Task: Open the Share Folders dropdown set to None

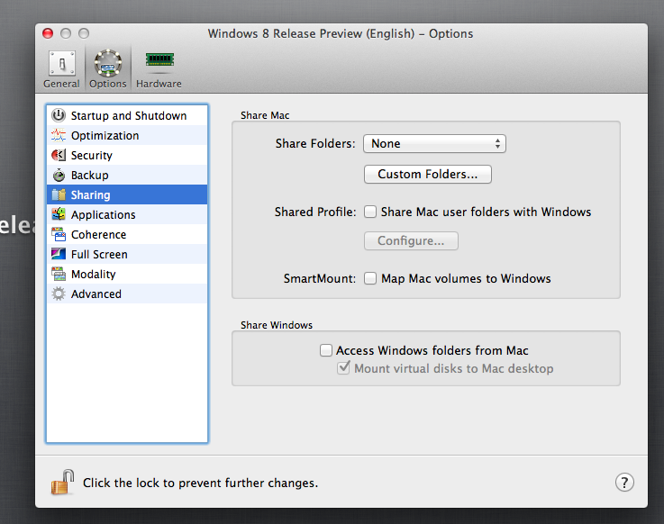Action: tap(434, 143)
